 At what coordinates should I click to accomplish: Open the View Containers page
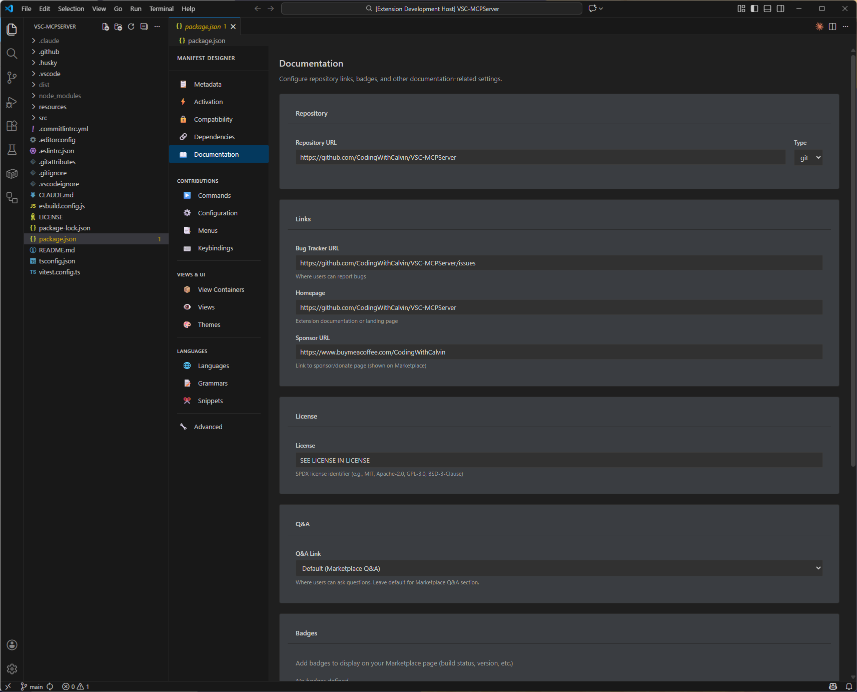click(x=219, y=289)
